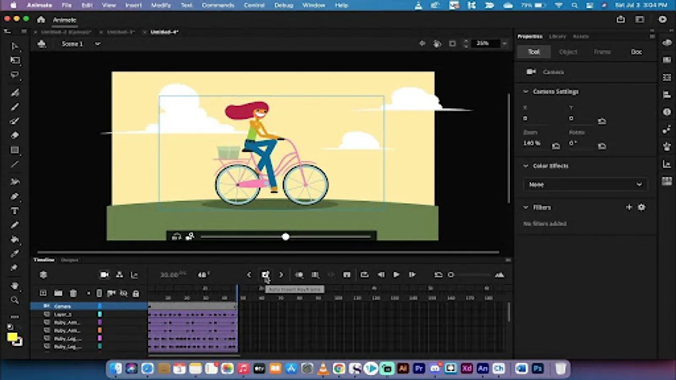The height and width of the screenshot is (380, 676).
Task: Click the add filter plus icon
Action: coord(629,207)
